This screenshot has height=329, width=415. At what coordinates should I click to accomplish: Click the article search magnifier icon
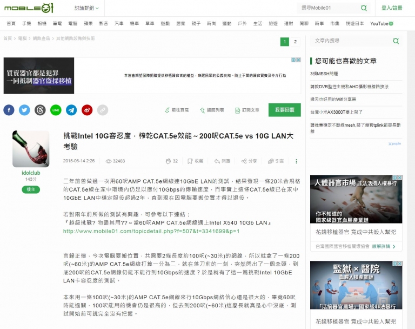pyautogui.click(x=396, y=41)
